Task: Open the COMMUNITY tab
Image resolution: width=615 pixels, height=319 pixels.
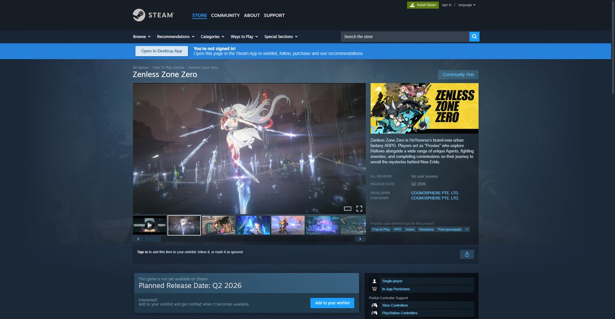Action: click(225, 15)
